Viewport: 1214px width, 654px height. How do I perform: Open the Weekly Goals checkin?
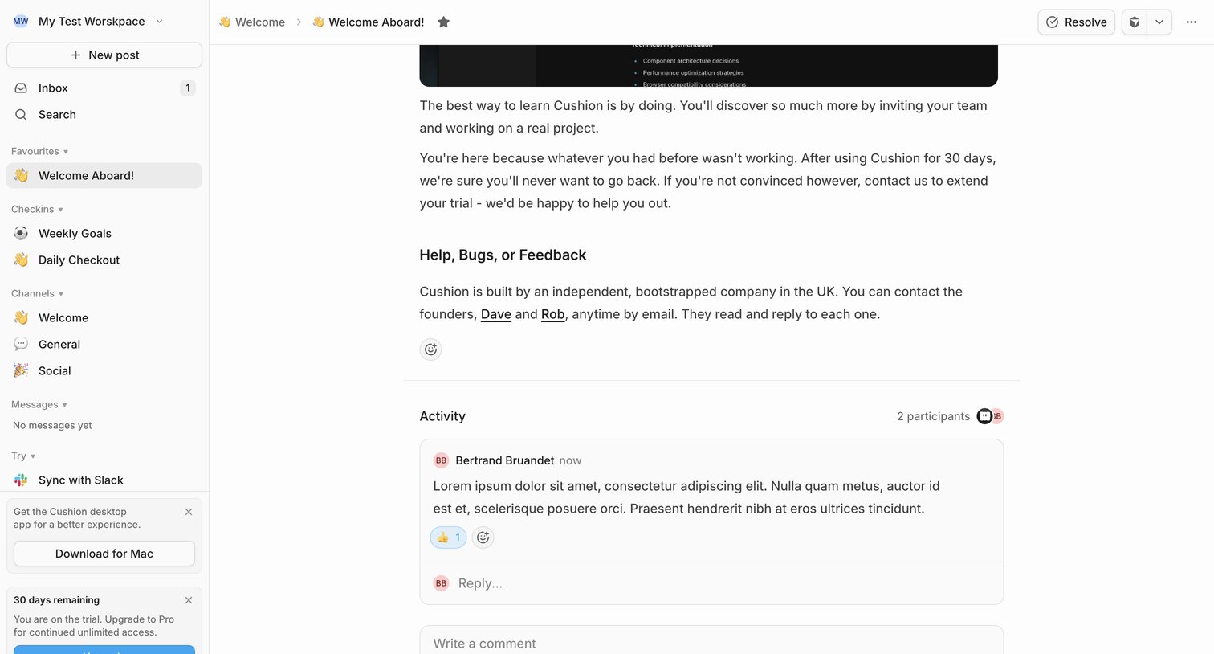104,234
